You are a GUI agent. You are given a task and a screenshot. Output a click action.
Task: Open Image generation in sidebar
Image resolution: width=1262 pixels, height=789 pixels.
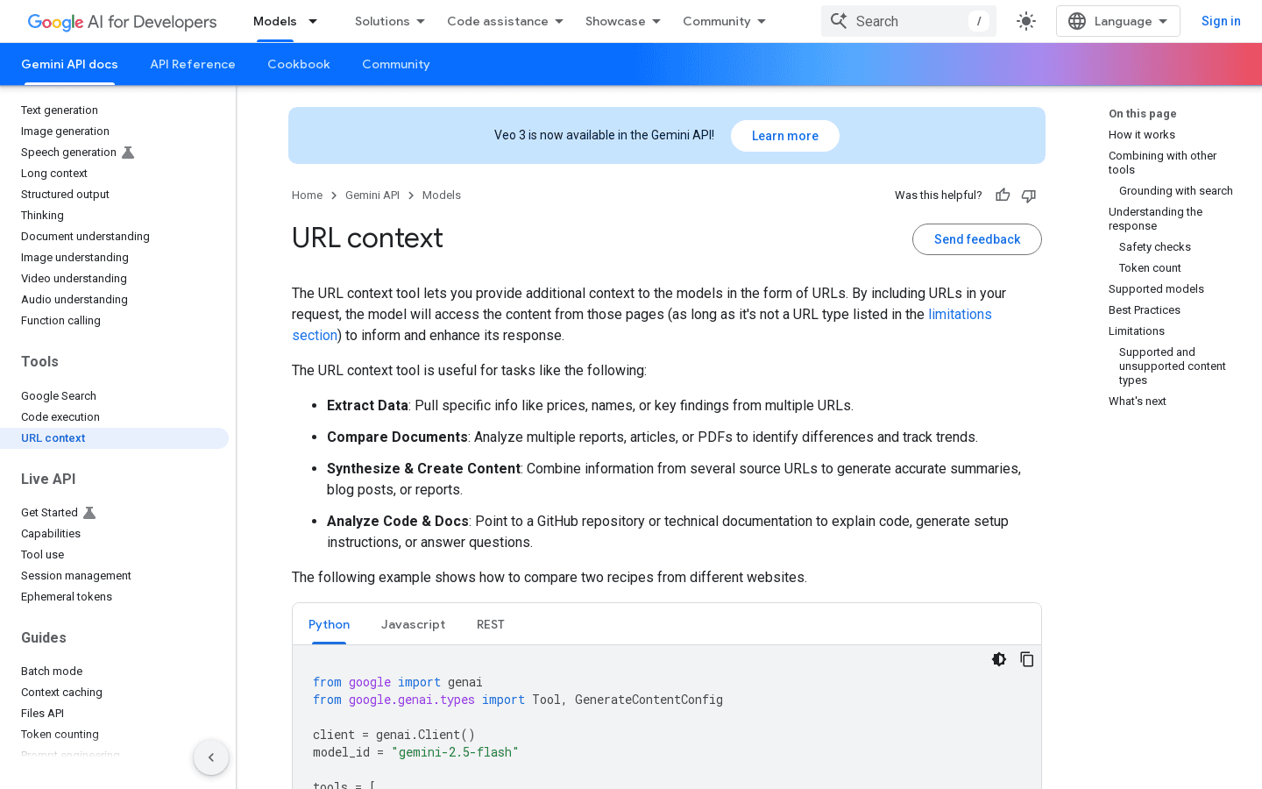[x=65, y=131]
